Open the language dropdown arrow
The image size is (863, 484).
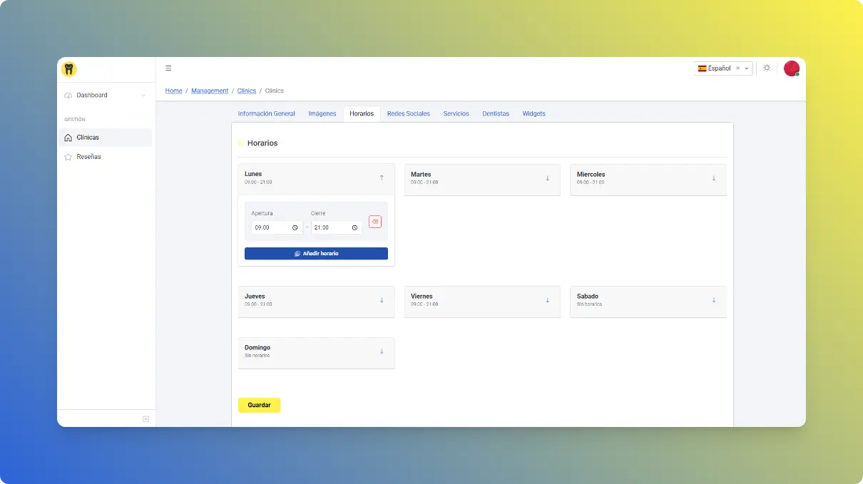click(747, 68)
